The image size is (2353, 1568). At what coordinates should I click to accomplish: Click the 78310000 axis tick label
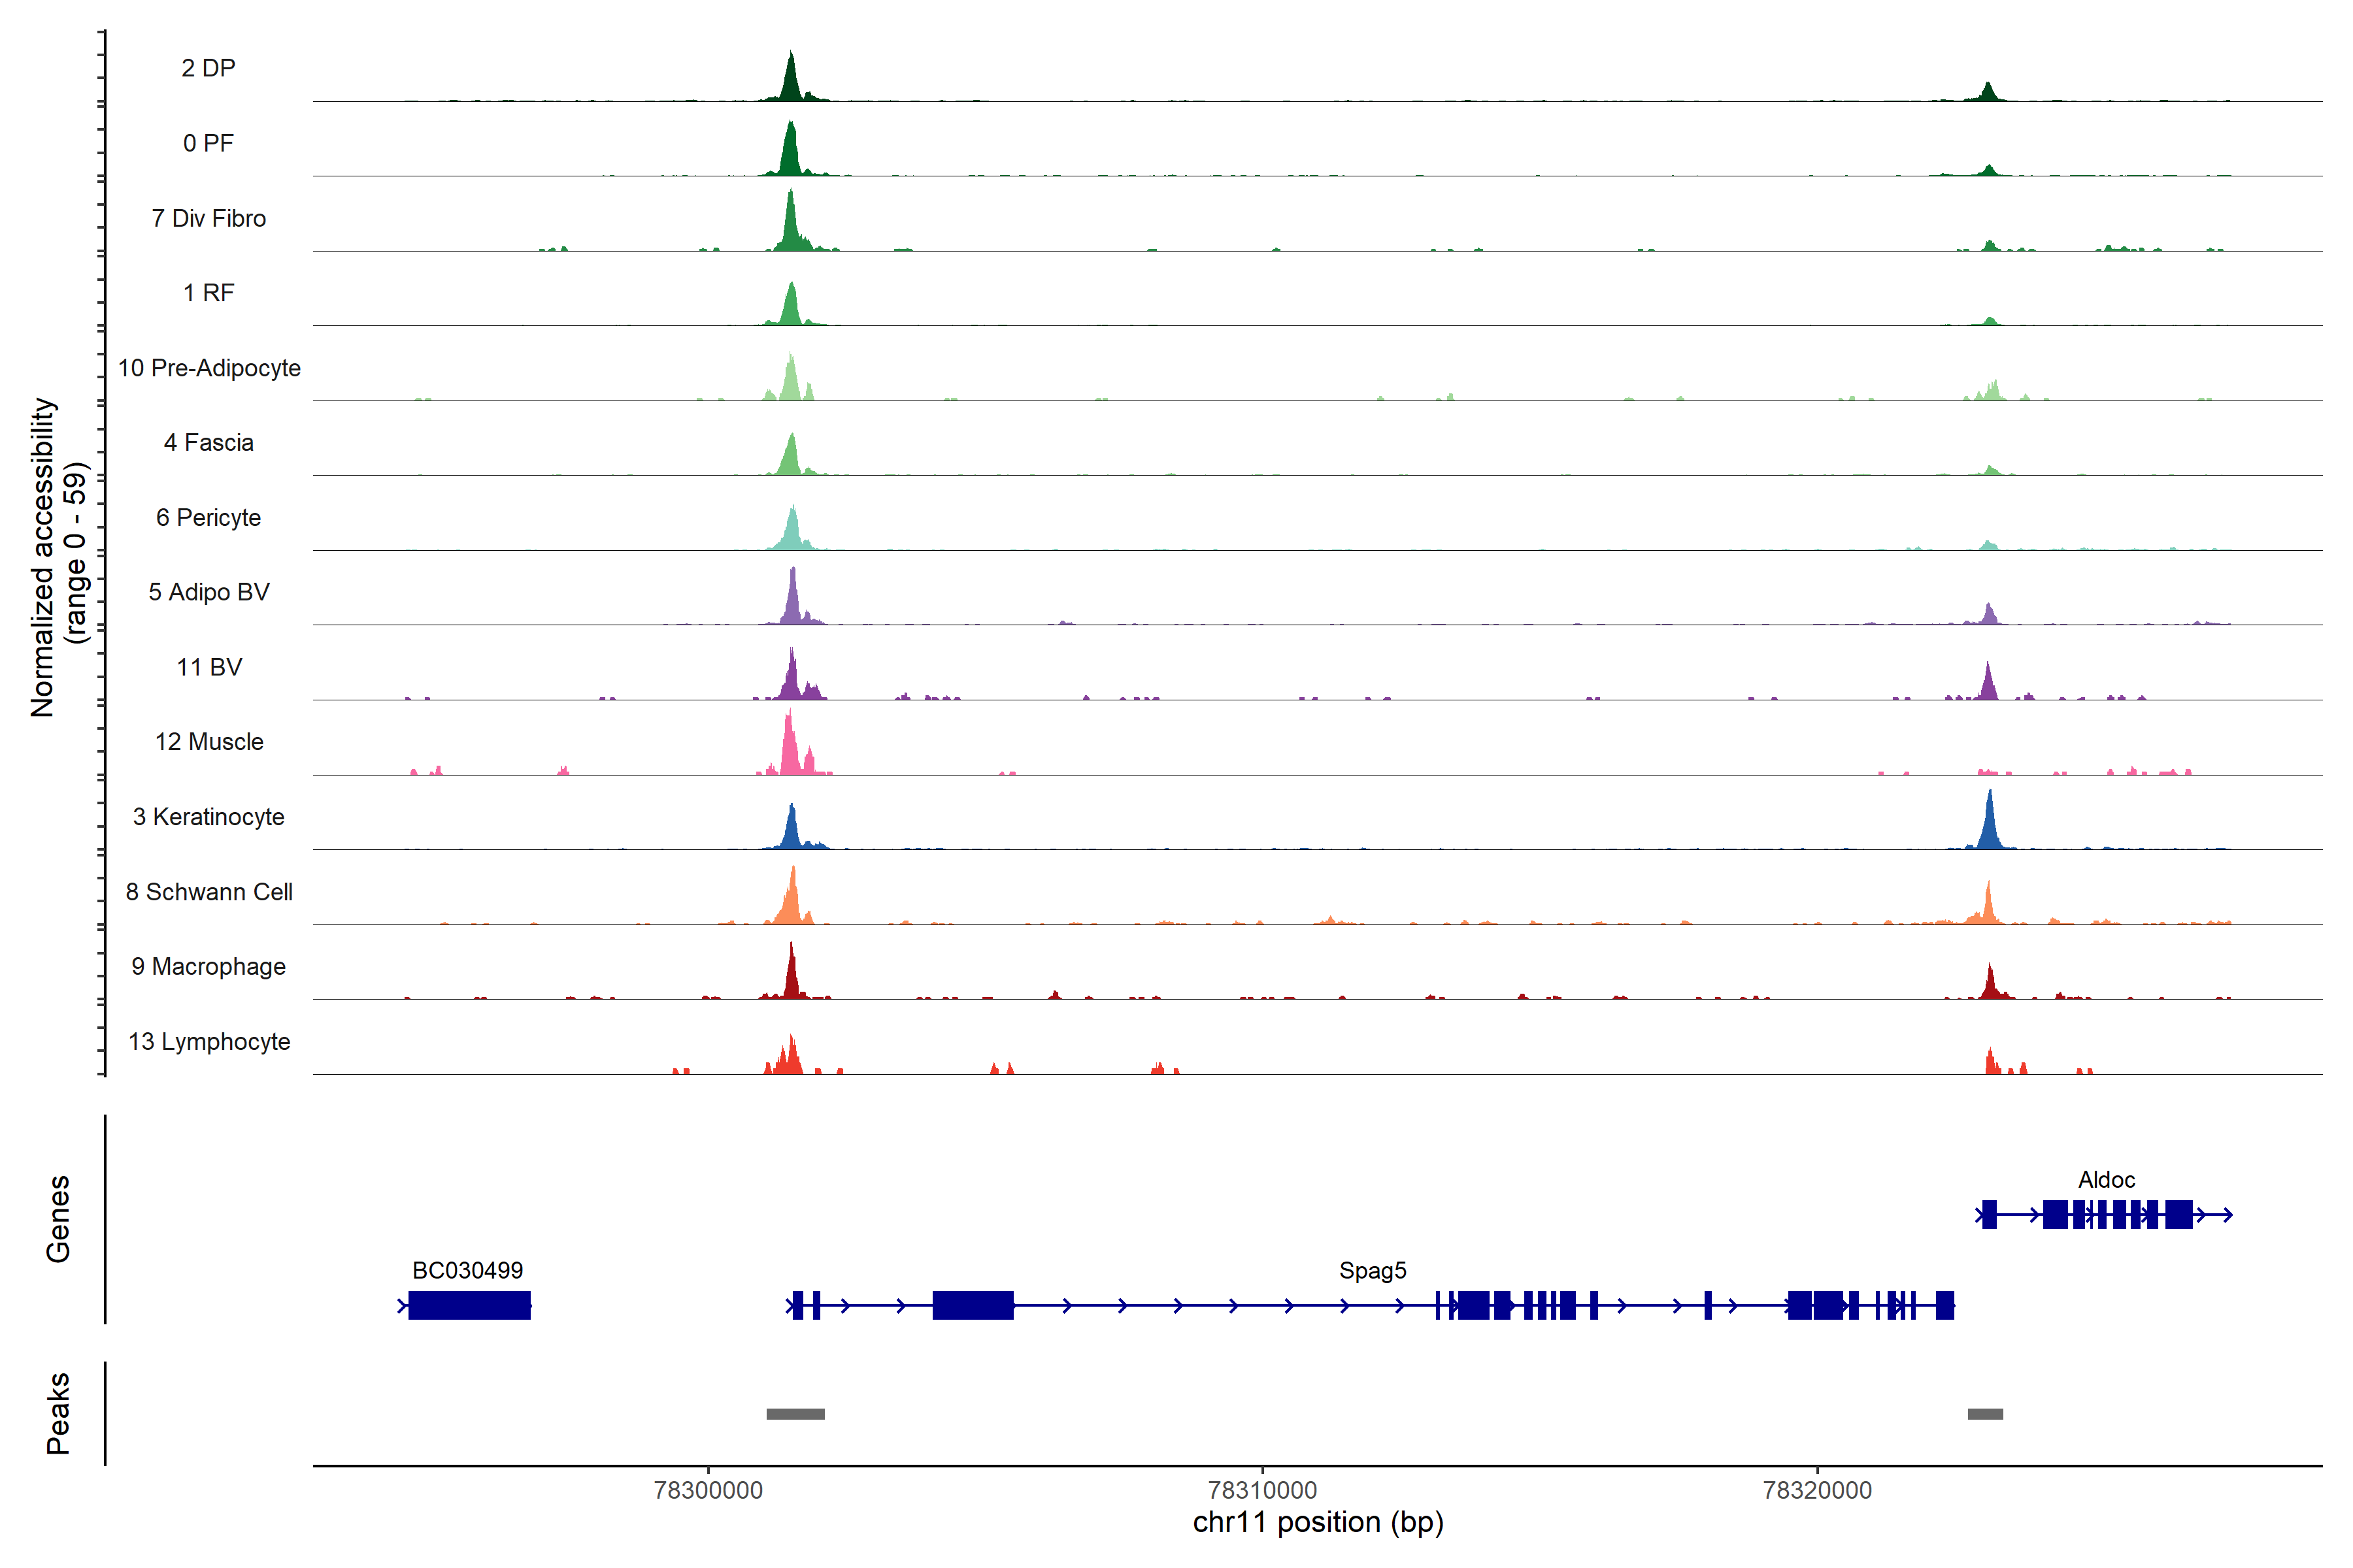(x=1263, y=1490)
